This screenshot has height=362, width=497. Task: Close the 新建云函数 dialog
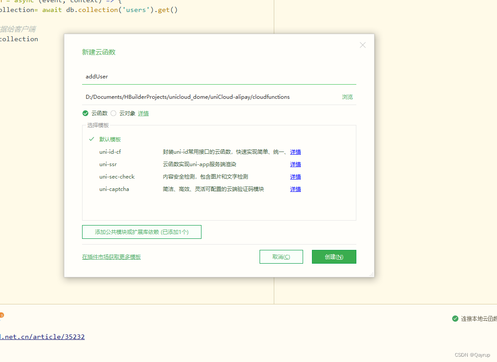[363, 45]
